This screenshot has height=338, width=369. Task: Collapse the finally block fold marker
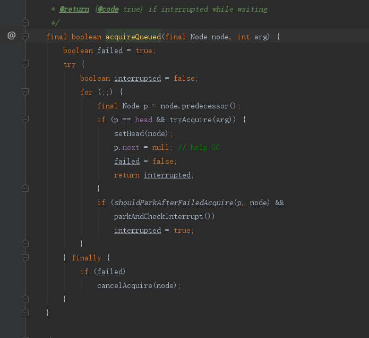pyautogui.click(x=25, y=257)
